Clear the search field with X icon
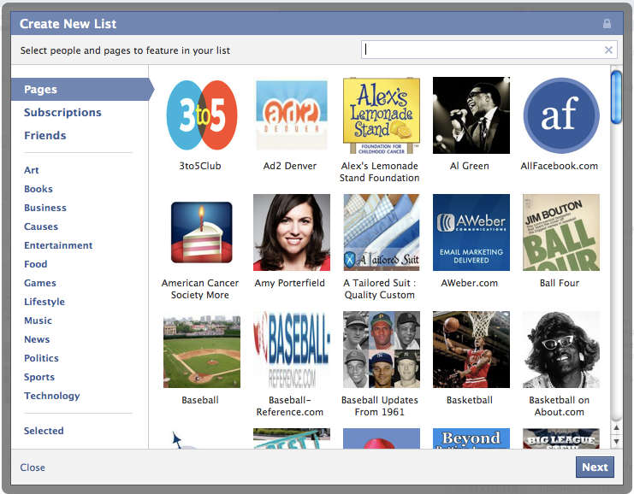The width and height of the screenshot is (634, 494). pyautogui.click(x=608, y=50)
